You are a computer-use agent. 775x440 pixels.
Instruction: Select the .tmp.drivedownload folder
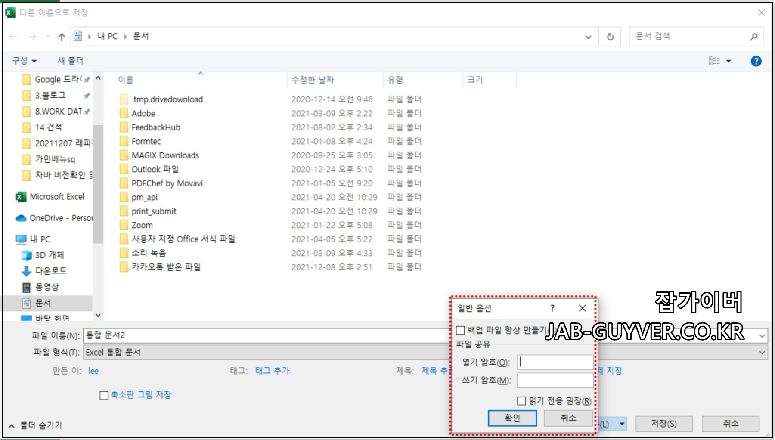tap(161, 99)
